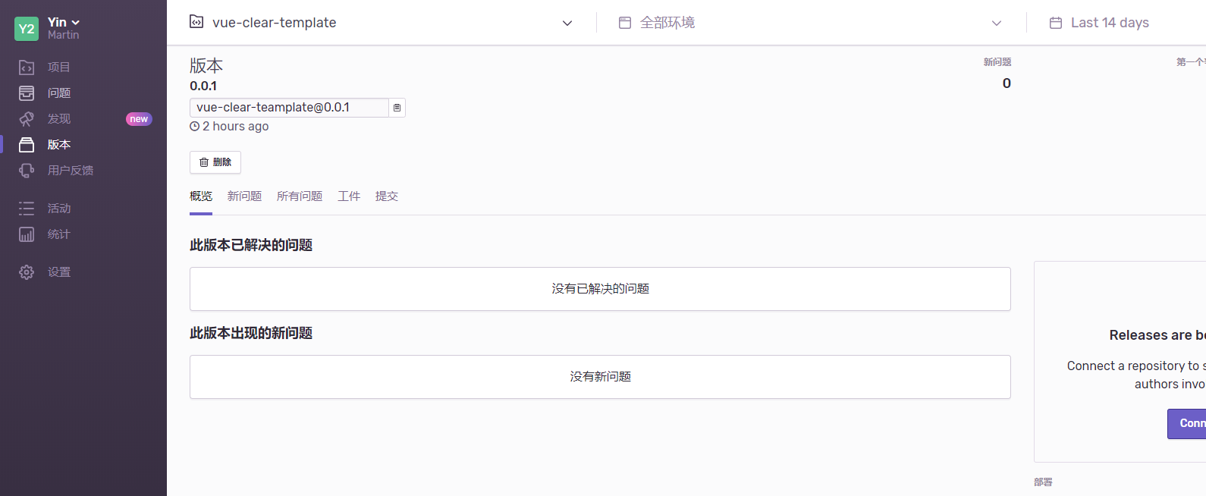Open the 全部环境 environment selector chevron
Image resolution: width=1206 pixels, height=496 pixels.
click(997, 23)
